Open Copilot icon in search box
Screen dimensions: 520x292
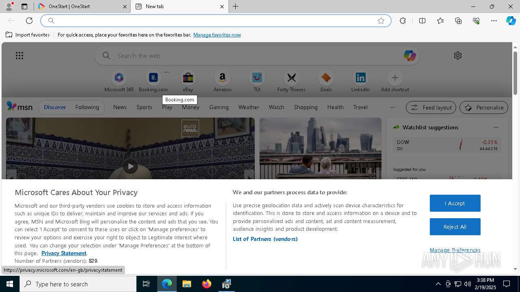[x=409, y=56]
